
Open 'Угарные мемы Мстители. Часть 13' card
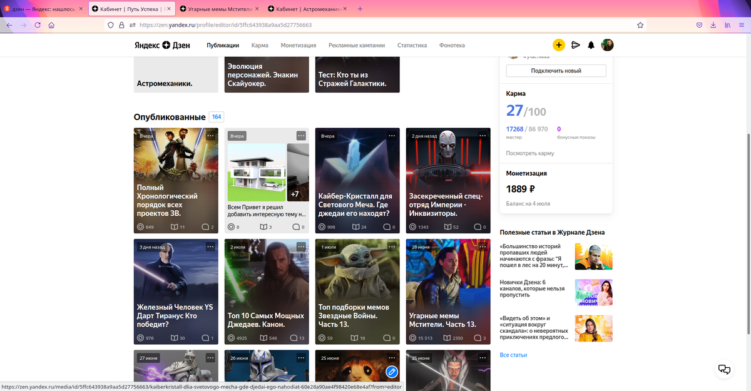coord(448,292)
